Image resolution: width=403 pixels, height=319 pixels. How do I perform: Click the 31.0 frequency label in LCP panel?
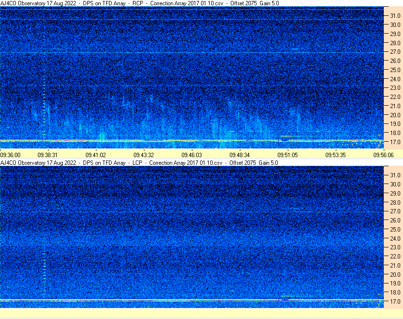pos(395,175)
